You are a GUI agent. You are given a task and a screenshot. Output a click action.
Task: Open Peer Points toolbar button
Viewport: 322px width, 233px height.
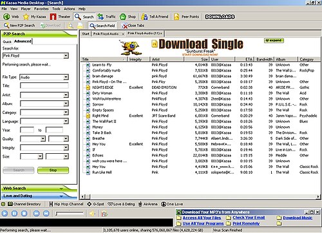click(x=186, y=17)
